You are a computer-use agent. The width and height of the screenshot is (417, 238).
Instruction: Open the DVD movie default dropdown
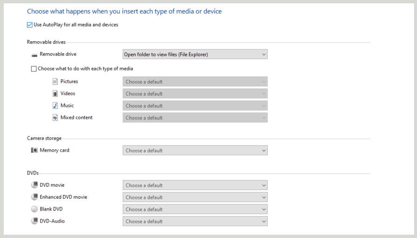click(x=195, y=185)
